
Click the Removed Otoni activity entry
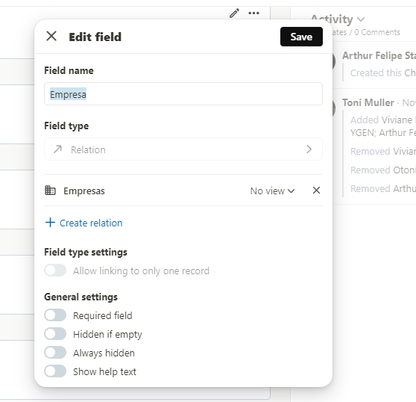click(383, 170)
